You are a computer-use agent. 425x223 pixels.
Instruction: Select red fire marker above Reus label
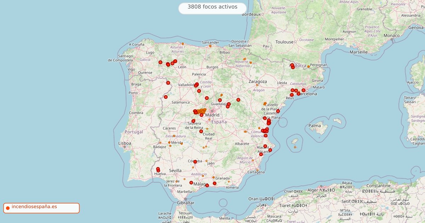point(292,95)
